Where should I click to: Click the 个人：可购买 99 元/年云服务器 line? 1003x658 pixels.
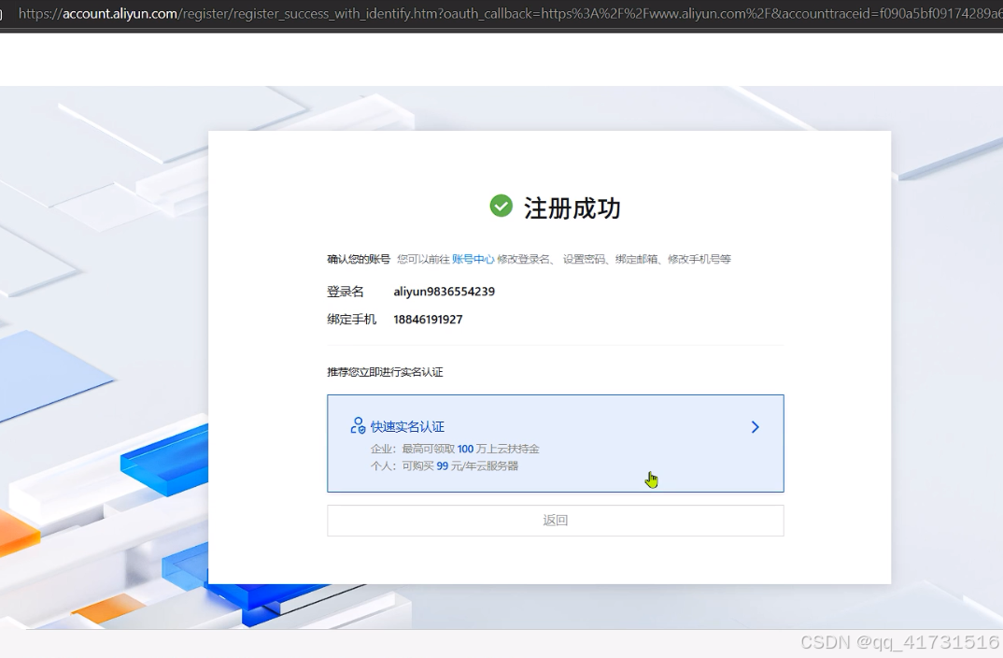pyautogui.click(x=445, y=466)
